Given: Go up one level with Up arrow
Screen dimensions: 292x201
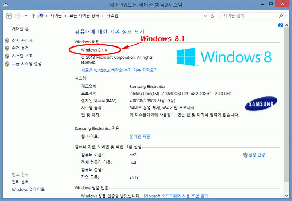Looking at the screenshot, I should pyautogui.click(x=33, y=16).
